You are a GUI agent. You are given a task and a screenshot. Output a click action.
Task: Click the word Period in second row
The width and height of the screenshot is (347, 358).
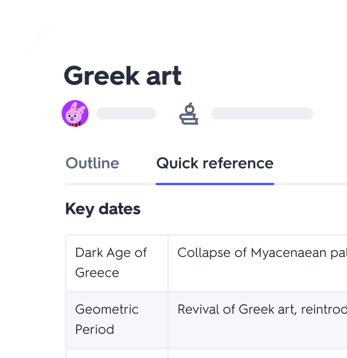(x=95, y=329)
